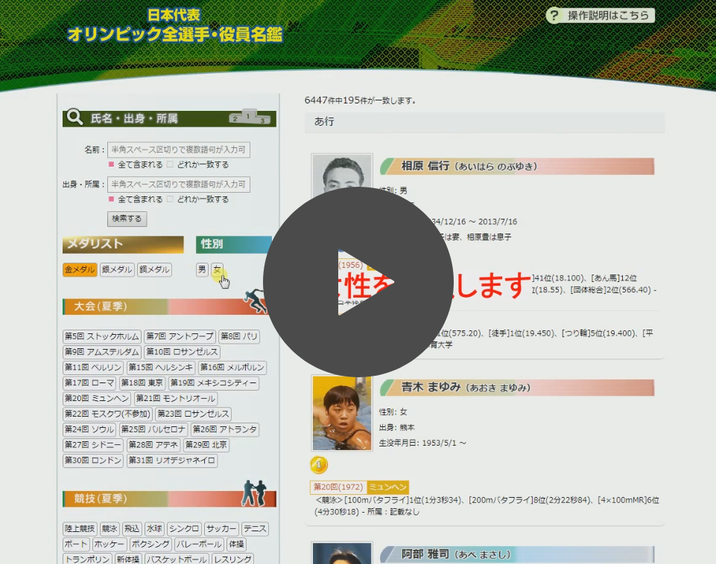Click the magnifier icon in the search header

74,117
